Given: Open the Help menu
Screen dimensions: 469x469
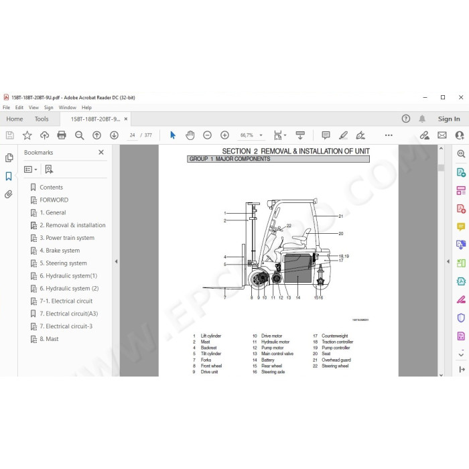Looking at the screenshot, I should 86,108.
